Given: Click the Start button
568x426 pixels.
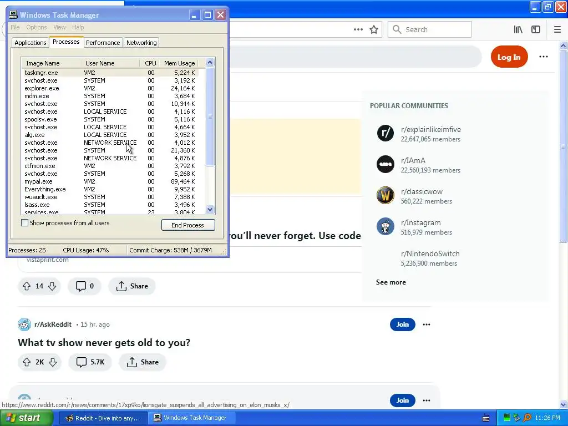Looking at the screenshot, I should (26, 418).
